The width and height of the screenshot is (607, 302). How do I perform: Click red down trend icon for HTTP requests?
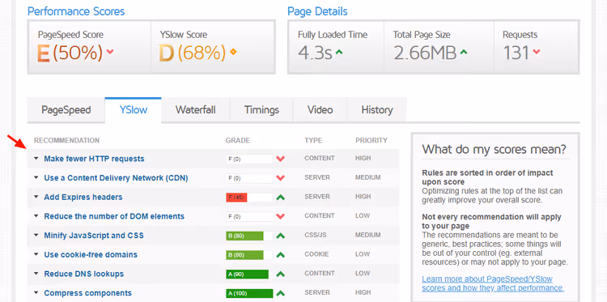coord(281,159)
